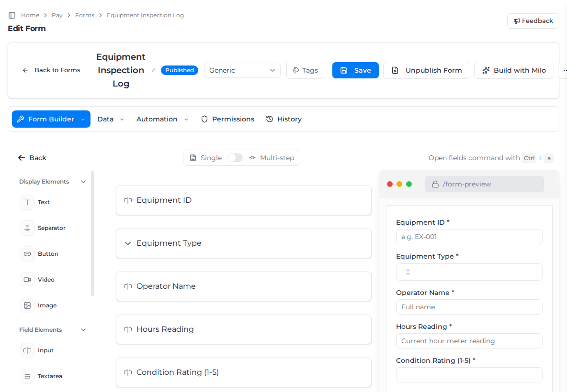Click the Textarea element icon
The height and width of the screenshot is (392, 567).
click(x=27, y=376)
